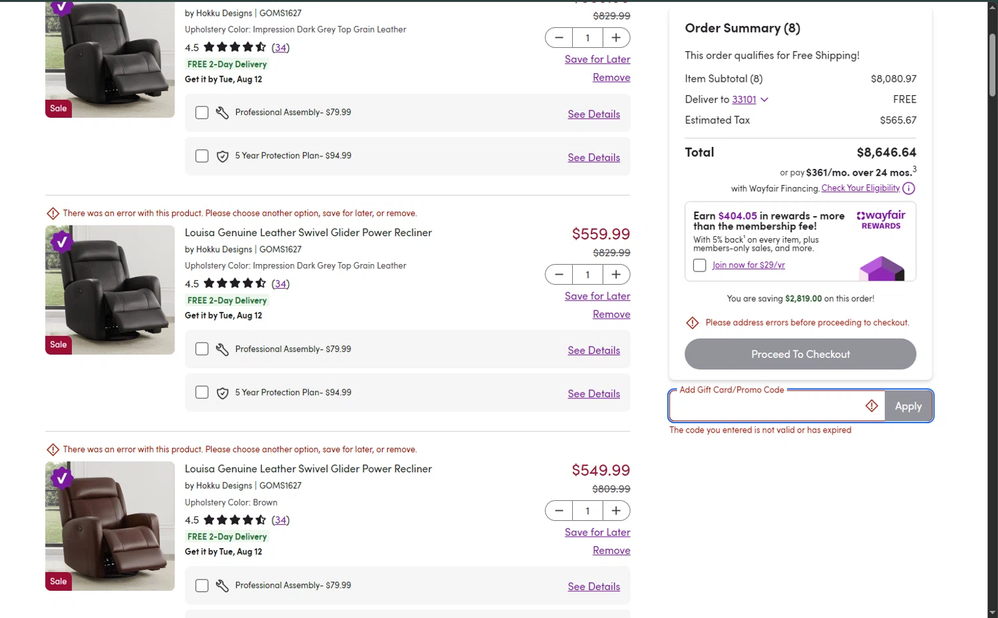This screenshot has width=998, height=618.
Task: Click Proceed To Checkout button
Action: point(800,354)
